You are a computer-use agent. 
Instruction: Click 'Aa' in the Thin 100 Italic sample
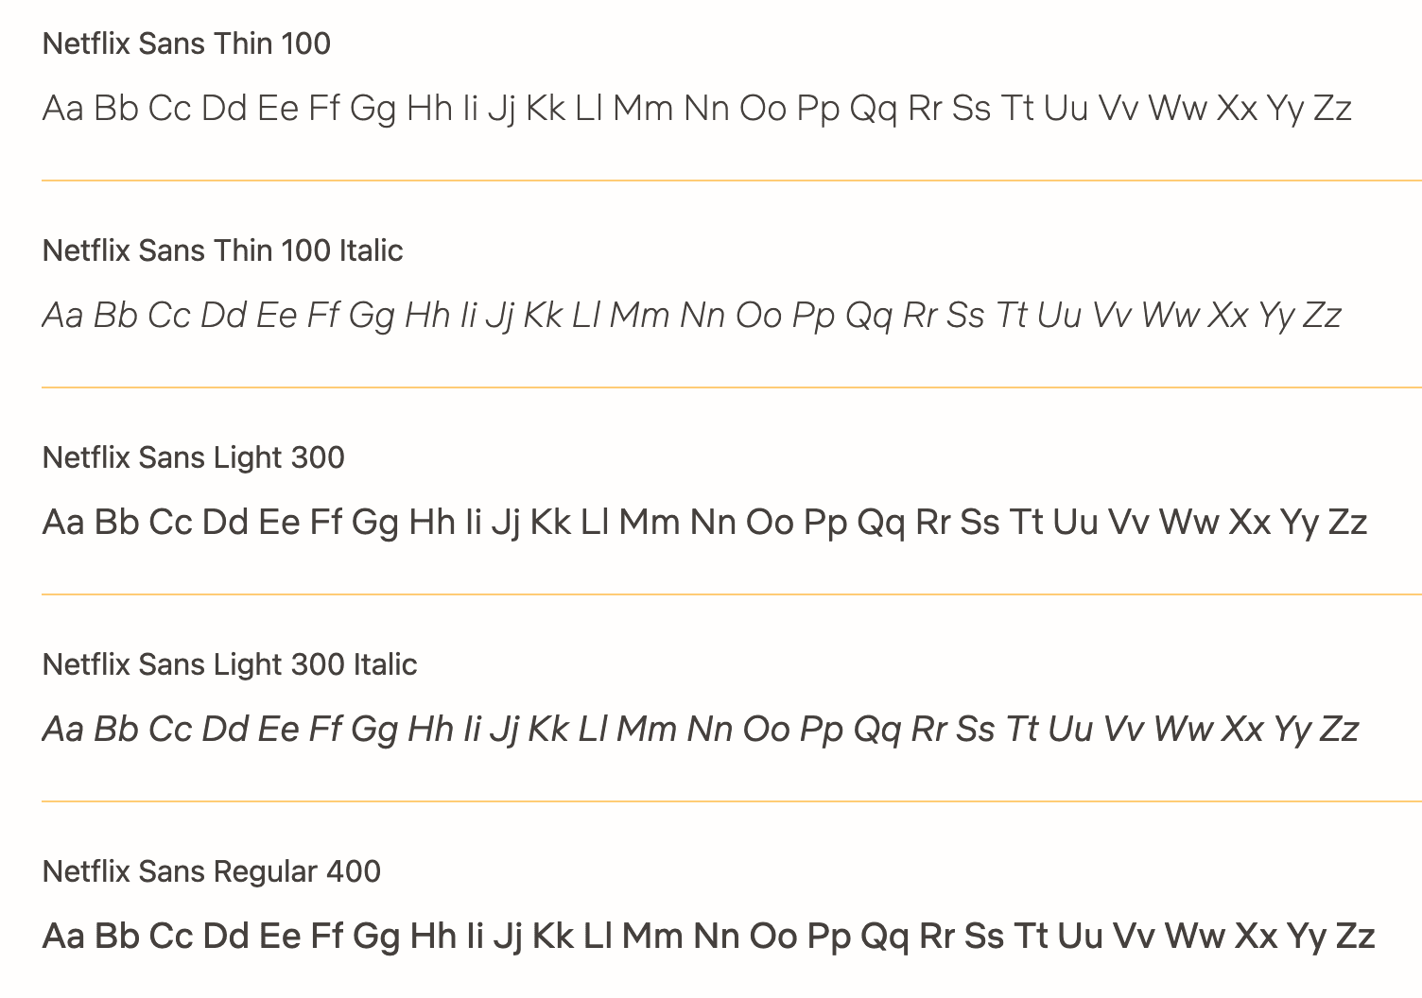(63, 316)
